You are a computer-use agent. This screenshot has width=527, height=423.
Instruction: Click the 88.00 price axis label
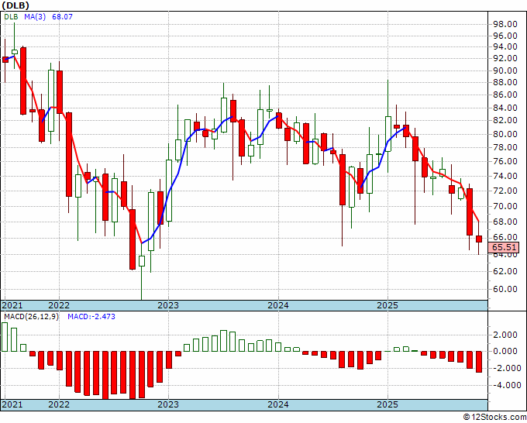(505, 82)
